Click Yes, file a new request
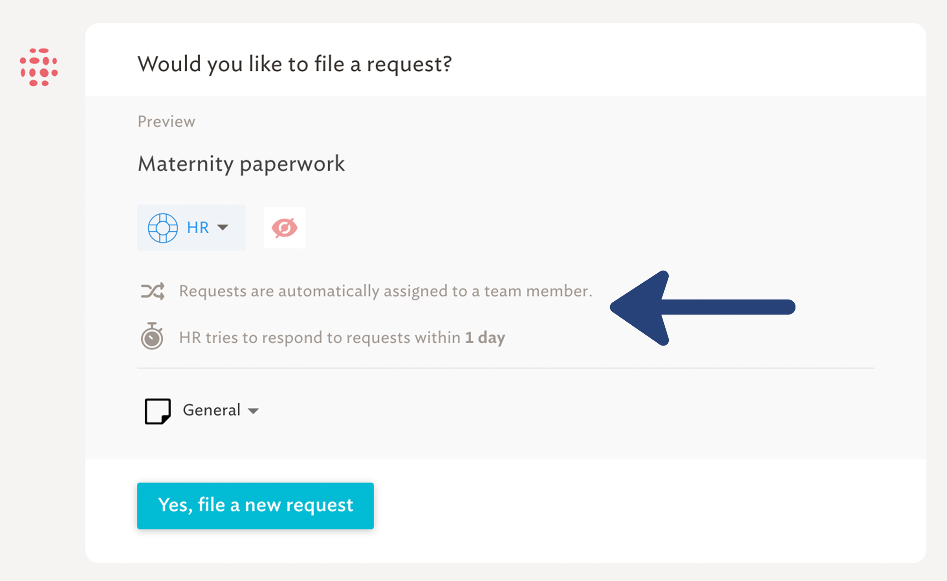 pos(255,506)
